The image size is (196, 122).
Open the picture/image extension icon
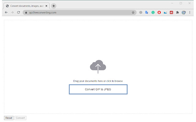pos(165,13)
